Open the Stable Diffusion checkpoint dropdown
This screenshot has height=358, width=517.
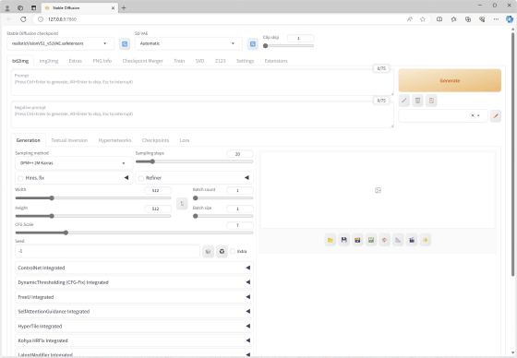coord(60,43)
